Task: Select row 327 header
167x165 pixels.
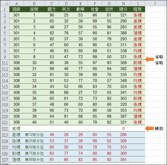Action: tap(5, 160)
